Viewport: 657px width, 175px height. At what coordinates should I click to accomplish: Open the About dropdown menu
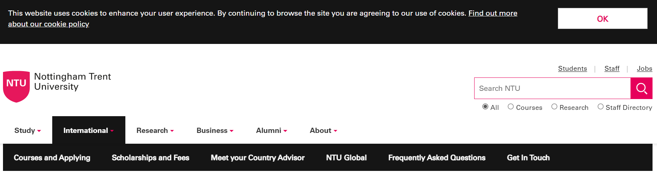click(x=323, y=131)
